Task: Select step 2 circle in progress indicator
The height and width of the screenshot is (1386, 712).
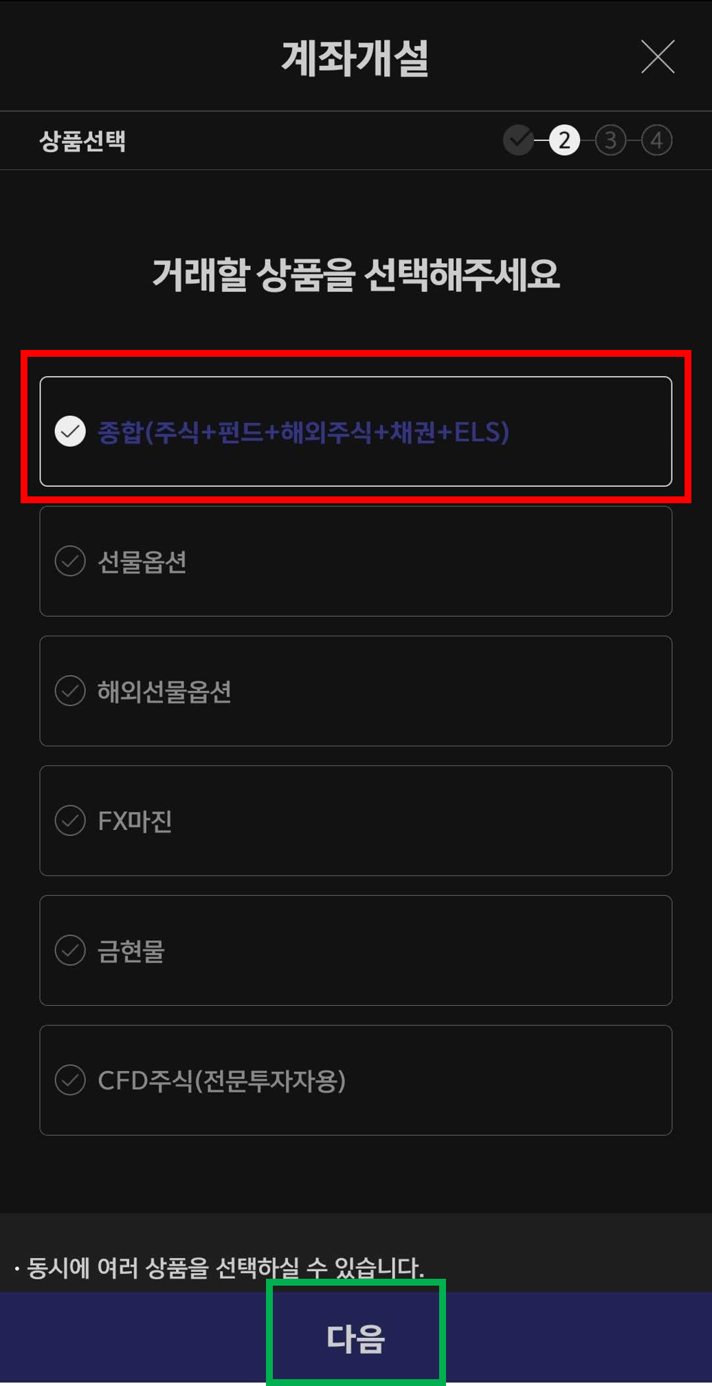Action: point(565,140)
